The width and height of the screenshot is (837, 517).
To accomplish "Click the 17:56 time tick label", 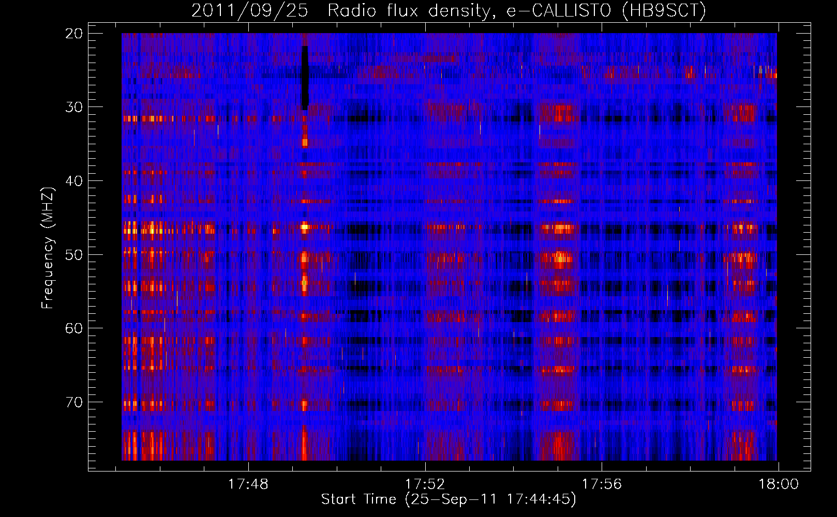I will coord(602,484).
